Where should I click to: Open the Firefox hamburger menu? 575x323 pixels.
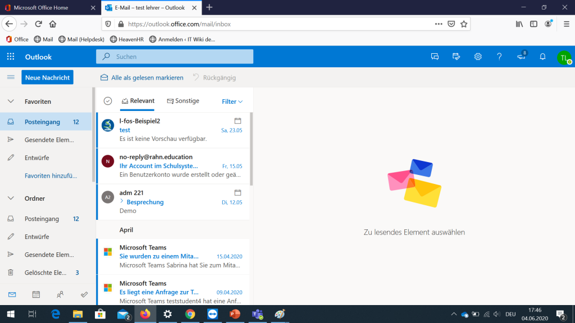567,24
